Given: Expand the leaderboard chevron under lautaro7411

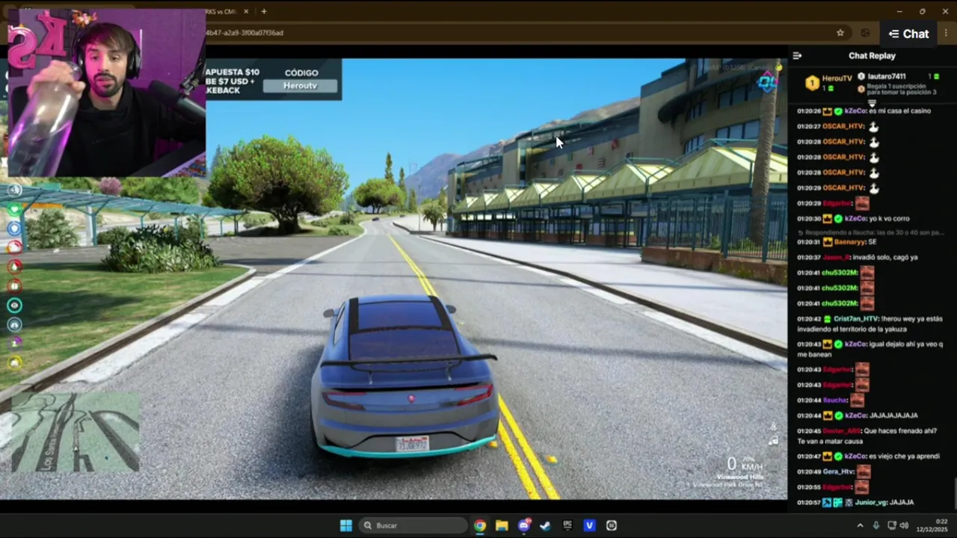Looking at the screenshot, I should (872, 104).
